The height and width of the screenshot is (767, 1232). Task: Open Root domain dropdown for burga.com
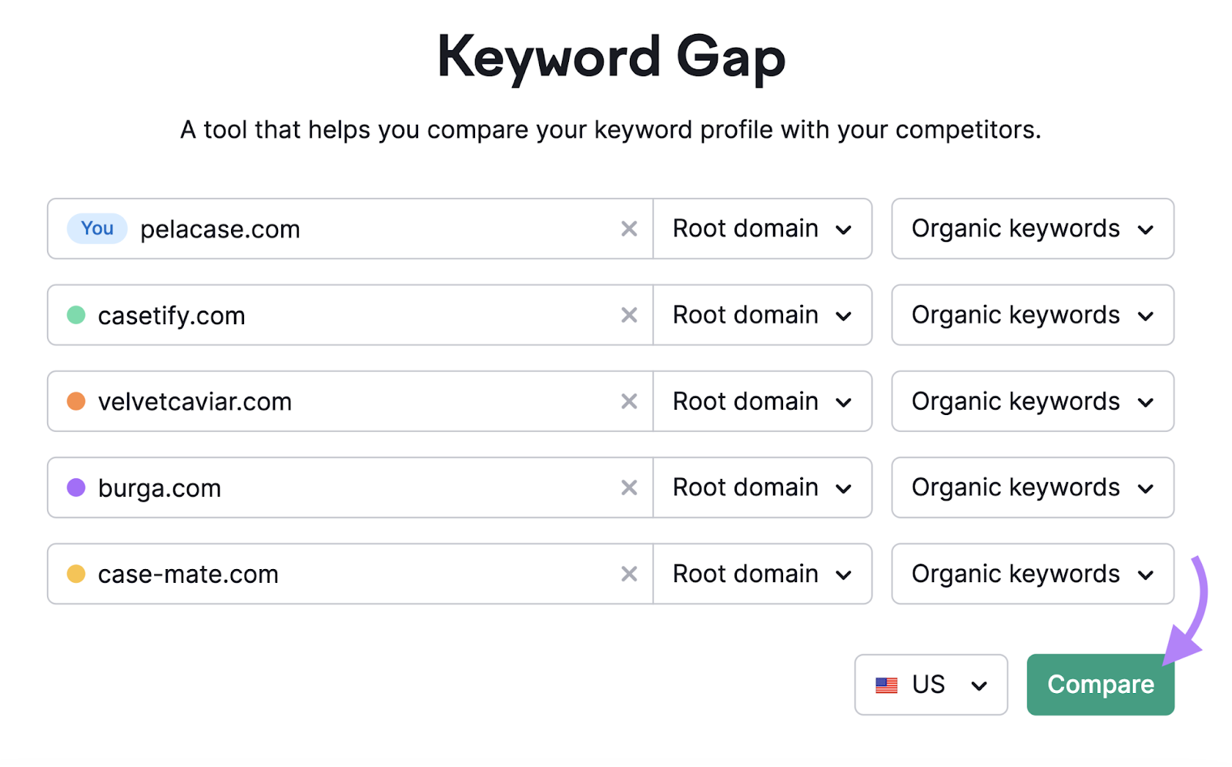(762, 487)
